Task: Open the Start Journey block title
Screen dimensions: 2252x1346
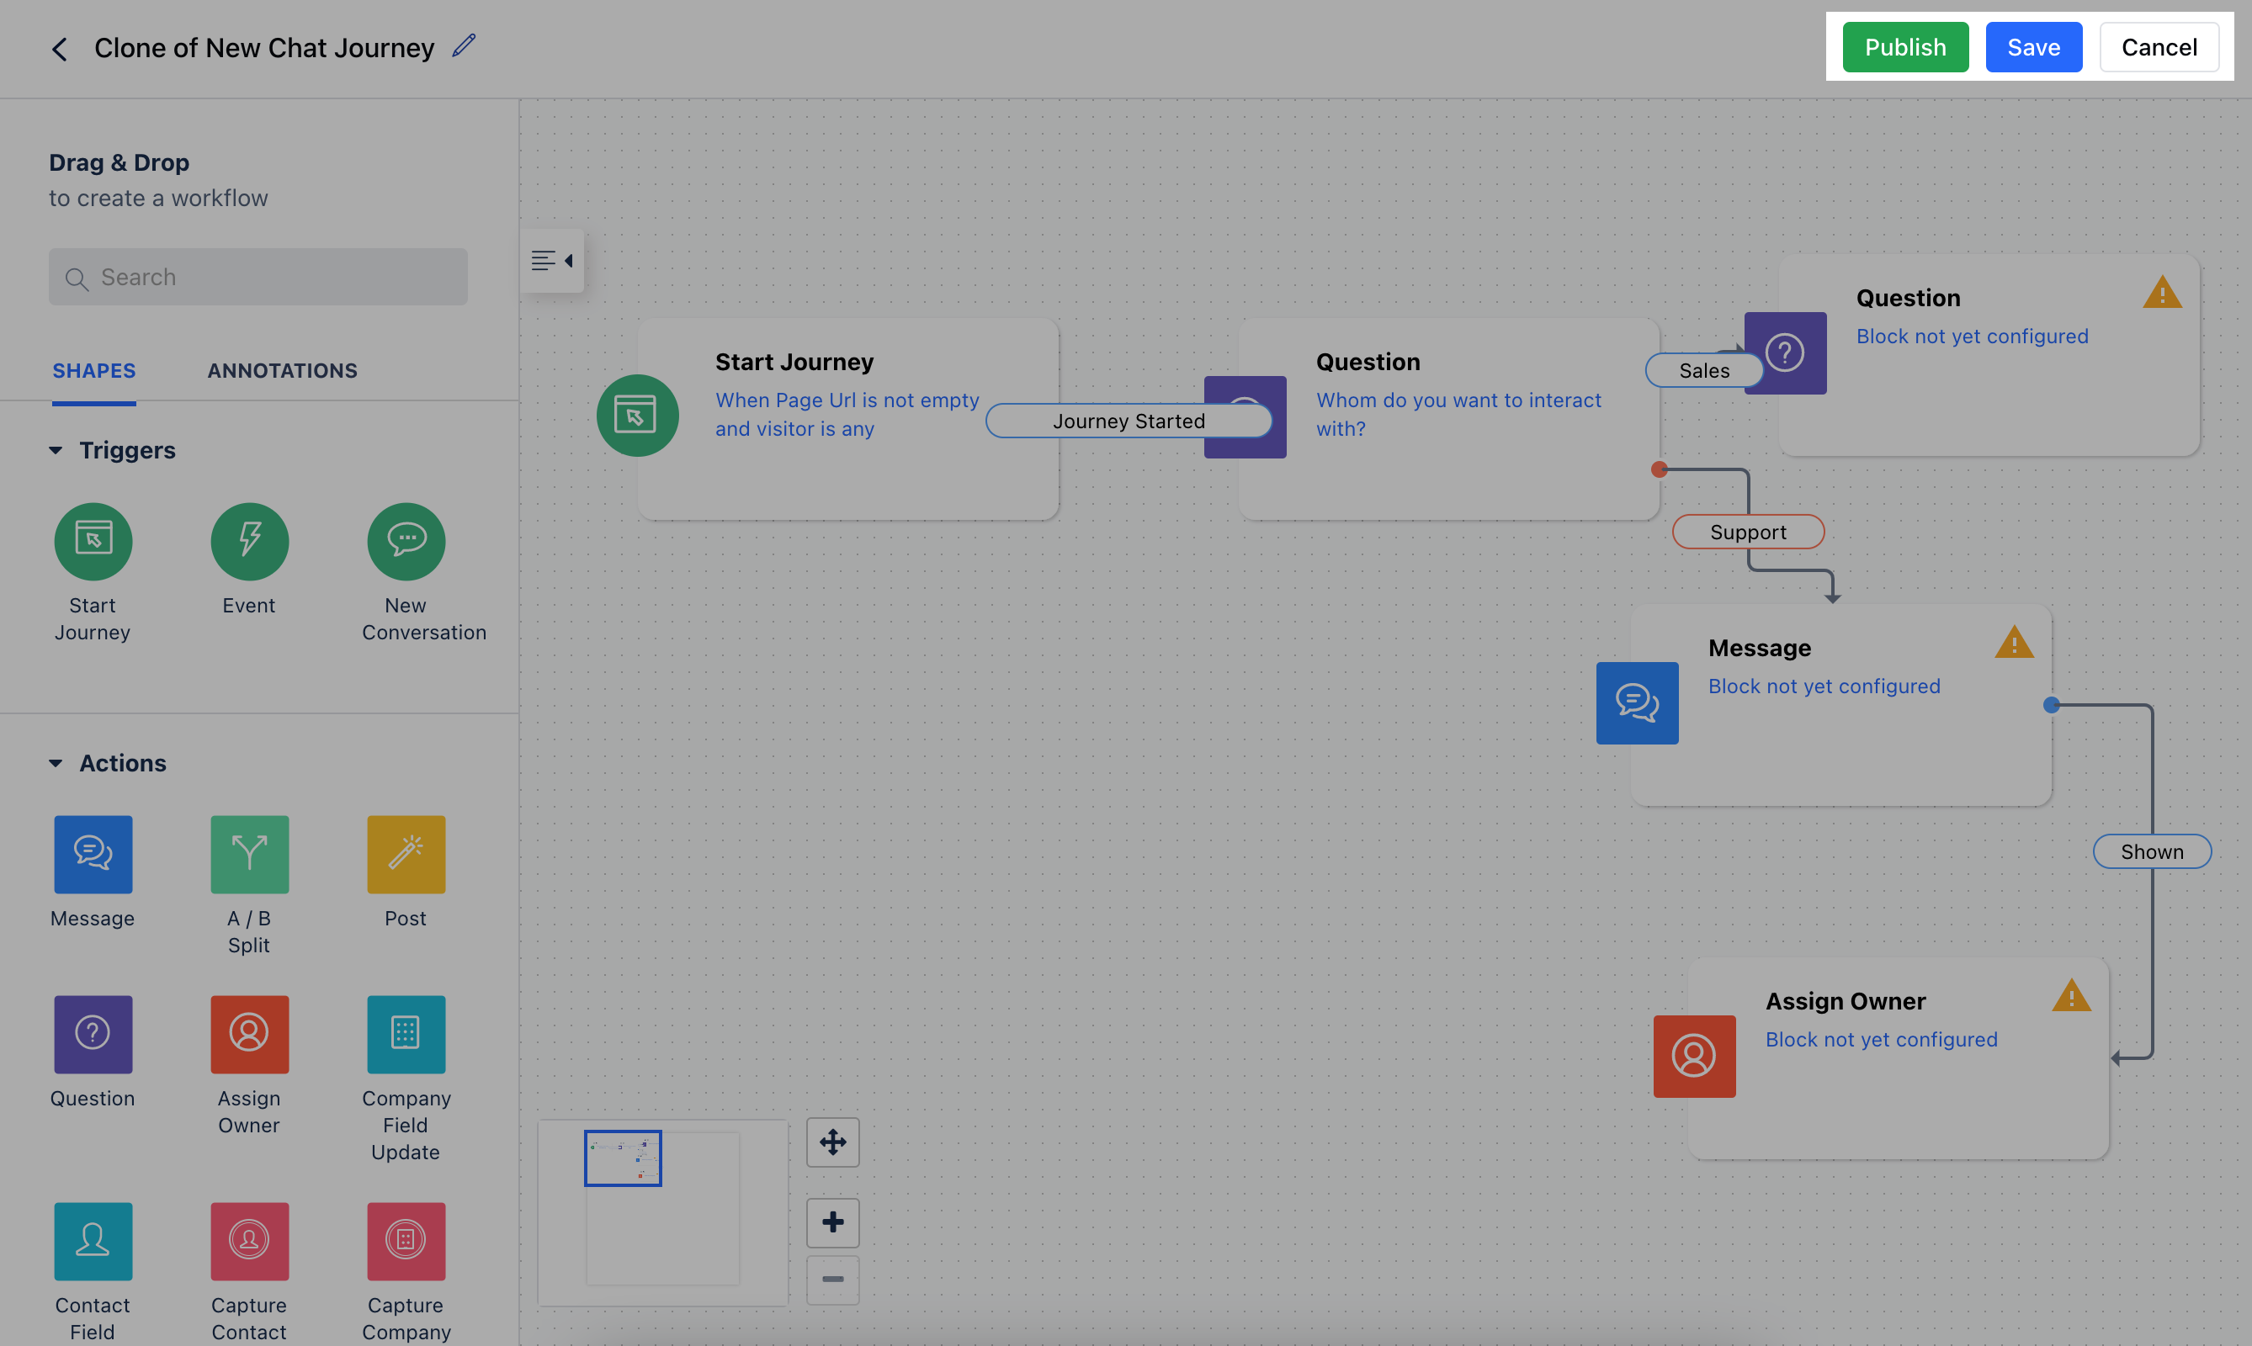Action: tap(794, 362)
